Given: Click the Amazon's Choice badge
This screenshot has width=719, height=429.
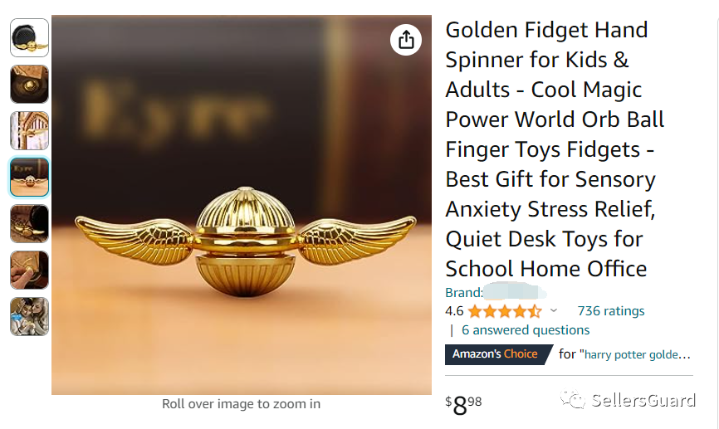Looking at the screenshot, I should click(x=498, y=354).
